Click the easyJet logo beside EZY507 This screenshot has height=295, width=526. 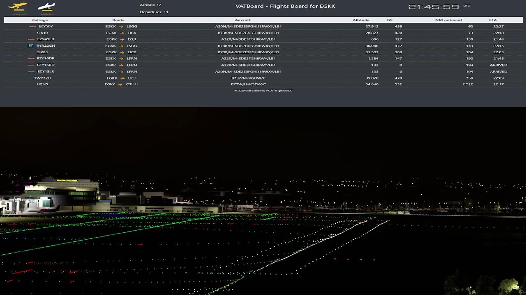(33, 26)
